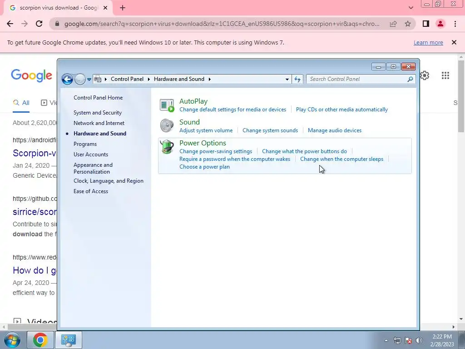Click Change system sounds

pos(270,130)
